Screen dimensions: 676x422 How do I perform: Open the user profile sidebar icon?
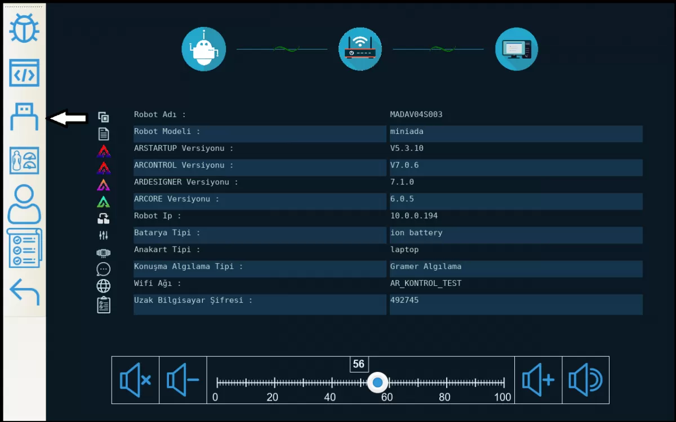click(24, 205)
